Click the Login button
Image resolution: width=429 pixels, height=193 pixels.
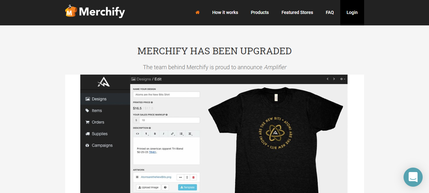click(352, 12)
